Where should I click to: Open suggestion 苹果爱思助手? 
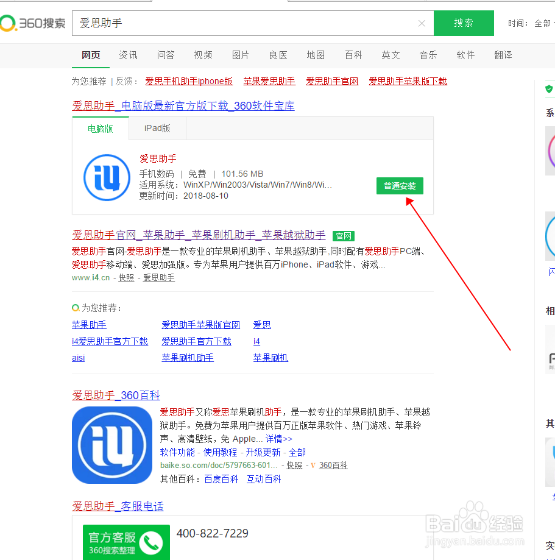269,82
